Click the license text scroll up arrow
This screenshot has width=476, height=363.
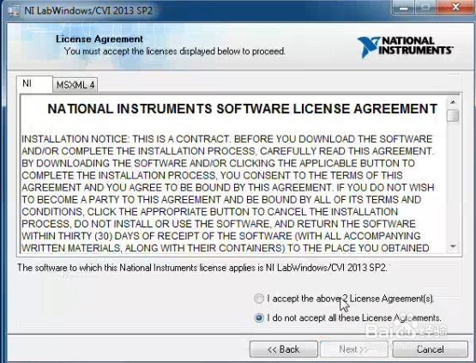453,102
